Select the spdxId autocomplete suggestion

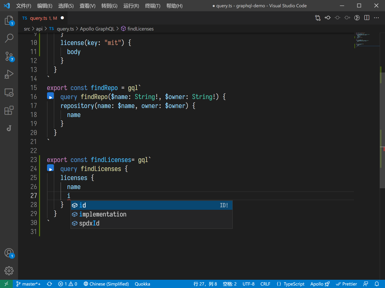[152, 223]
